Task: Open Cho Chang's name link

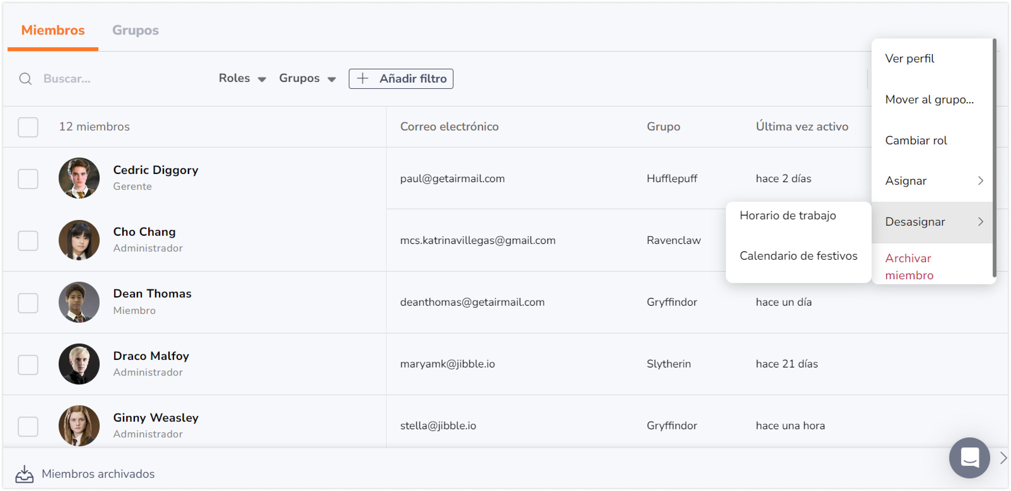Action: 144,232
